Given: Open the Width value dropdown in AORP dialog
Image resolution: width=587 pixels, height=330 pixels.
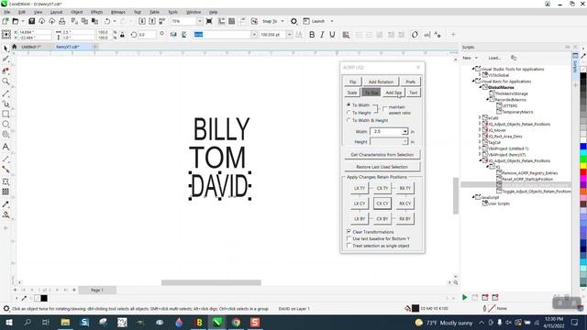Looking at the screenshot, I should click(x=404, y=132).
